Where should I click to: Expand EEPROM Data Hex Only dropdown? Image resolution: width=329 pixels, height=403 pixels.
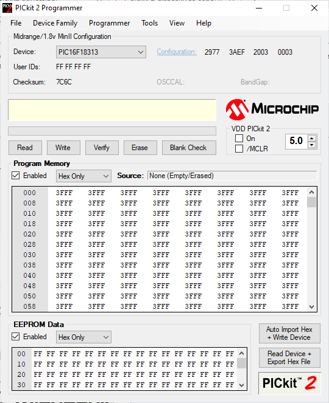[83, 337]
